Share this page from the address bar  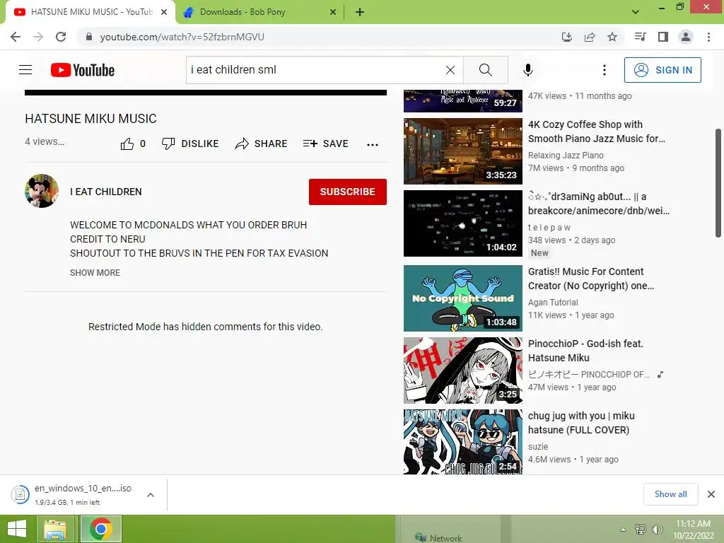pyautogui.click(x=590, y=37)
